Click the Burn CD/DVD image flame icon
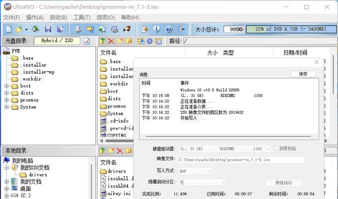This screenshot has width=338, height=199. (x=127, y=29)
